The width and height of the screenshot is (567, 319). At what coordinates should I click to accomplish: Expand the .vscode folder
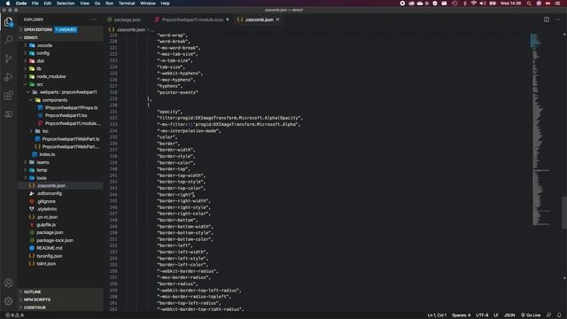tap(44, 45)
